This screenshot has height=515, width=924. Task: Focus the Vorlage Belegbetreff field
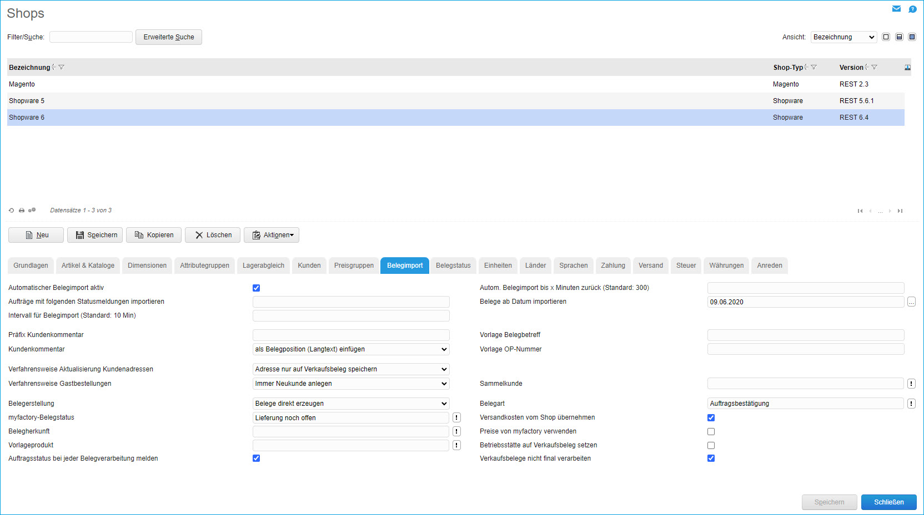click(x=806, y=335)
